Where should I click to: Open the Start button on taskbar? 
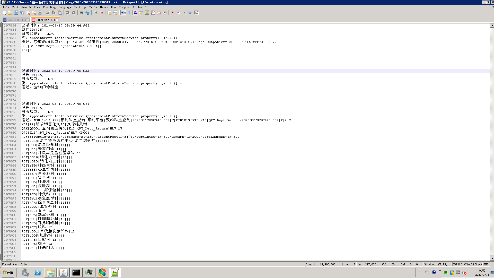(x=8, y=272)
